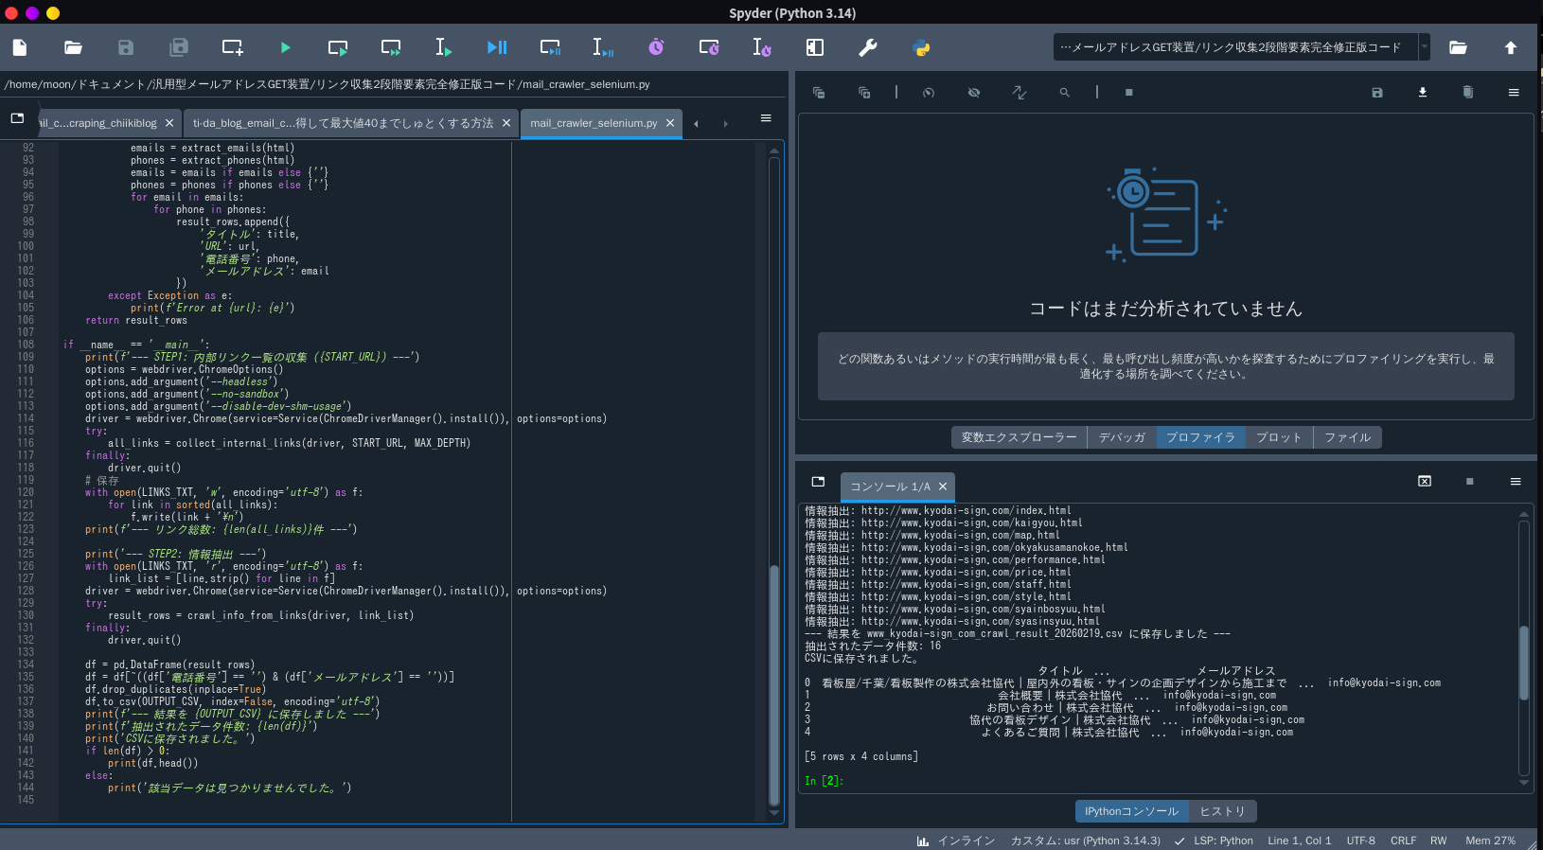The width and height of the screenshot is (1543, 850).
Task: Save all open files
Action: (179, 47)
